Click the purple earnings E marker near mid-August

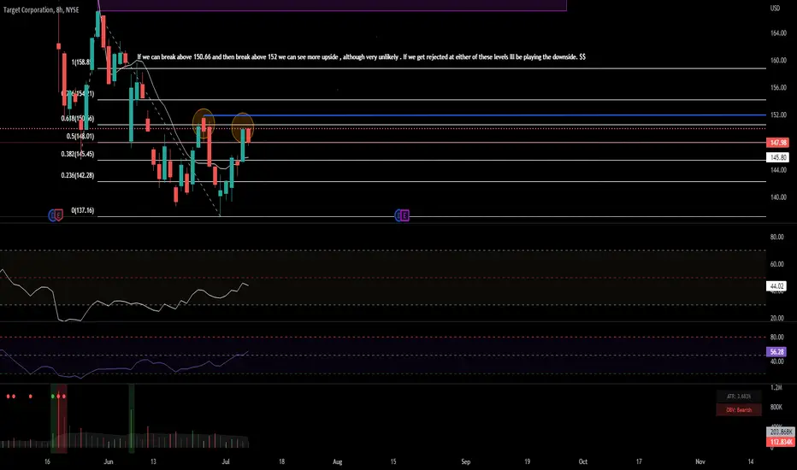[404, 215]
